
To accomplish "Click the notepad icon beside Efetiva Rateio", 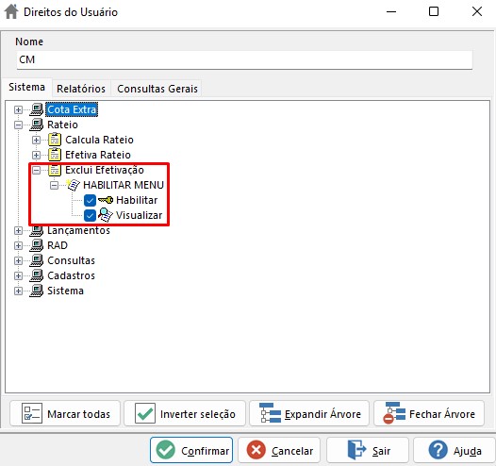I will [55, 155].
